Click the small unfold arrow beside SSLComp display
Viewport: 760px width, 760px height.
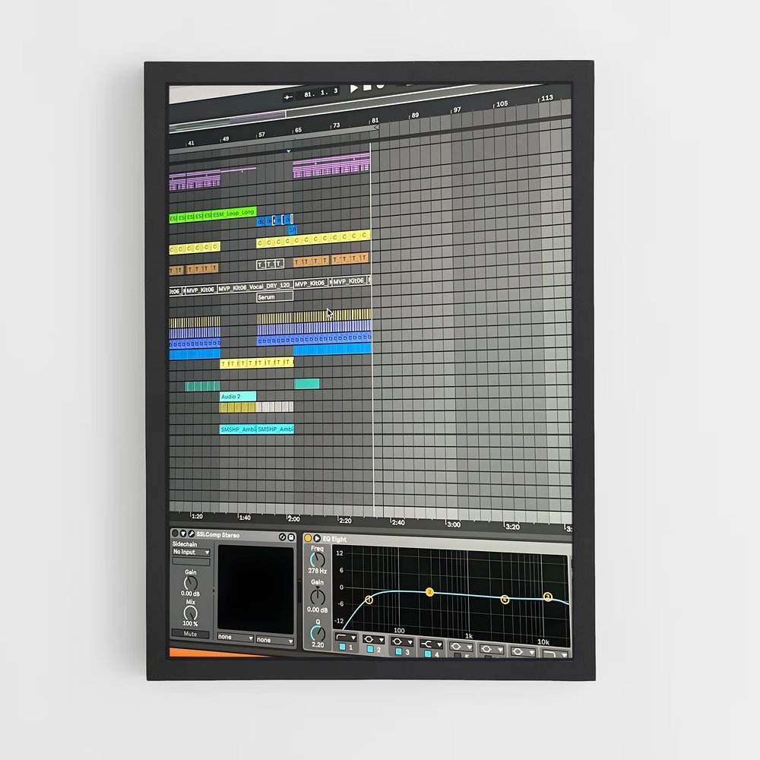214,591
